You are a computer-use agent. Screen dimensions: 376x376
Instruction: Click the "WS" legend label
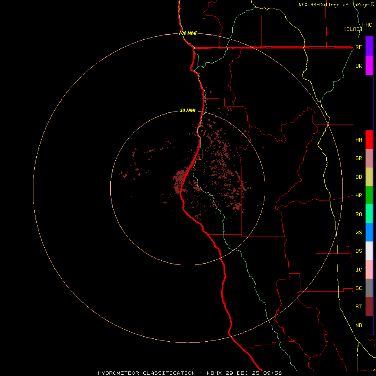tap(358, 232)
